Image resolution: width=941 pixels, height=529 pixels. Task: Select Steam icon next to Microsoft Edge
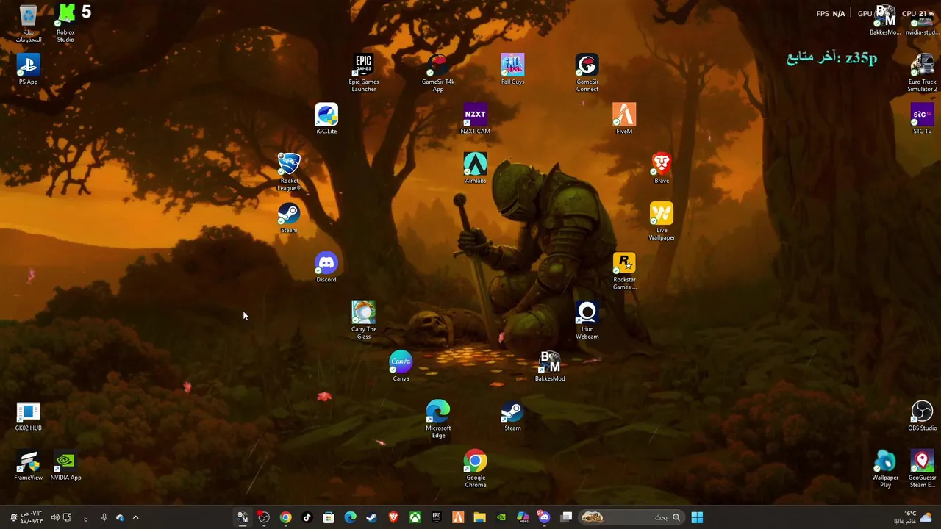tap(512, 415)
